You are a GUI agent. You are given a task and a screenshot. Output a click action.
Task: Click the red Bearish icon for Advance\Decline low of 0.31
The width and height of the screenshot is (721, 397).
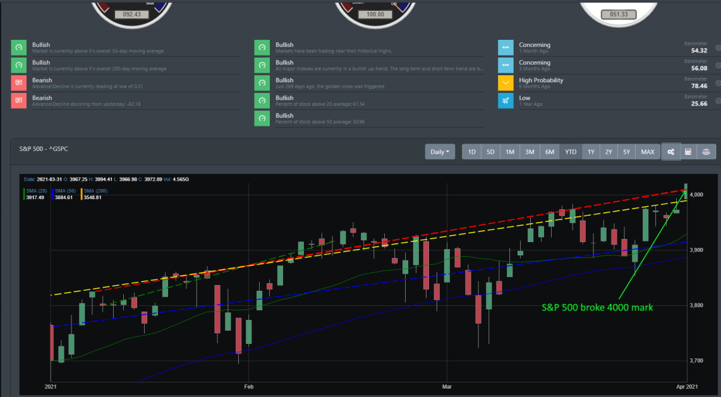click(19, 83)
